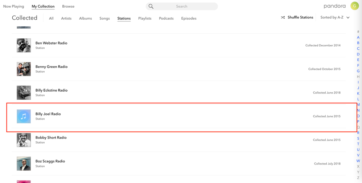Viewport: 362px width, 183px height.
Task: Click Ben Webster Radio album art
Action: click(x=24, y=45)
